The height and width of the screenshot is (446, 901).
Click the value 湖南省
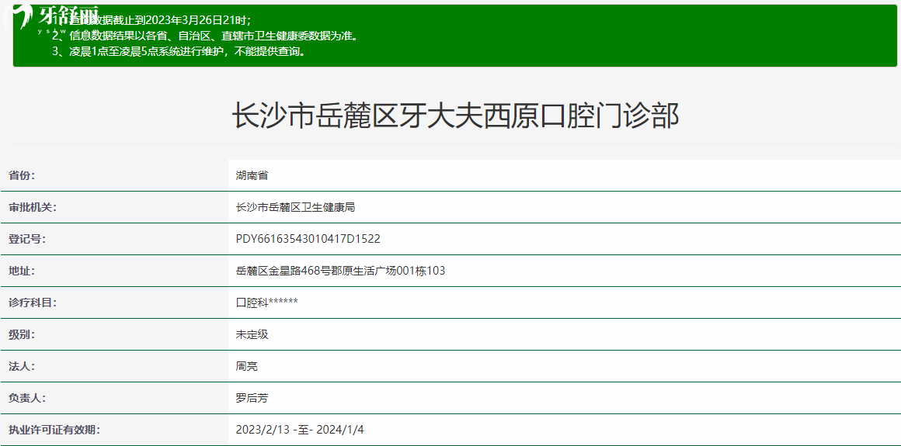[252, 175]
